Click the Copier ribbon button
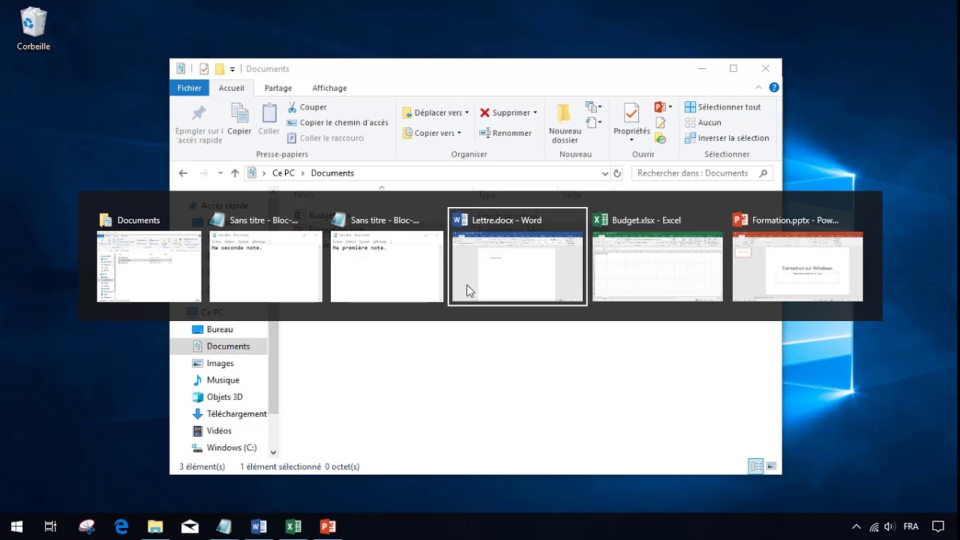The height and width of the screenshot is (540, 960). pyautogui.click(x=239, y=118)
